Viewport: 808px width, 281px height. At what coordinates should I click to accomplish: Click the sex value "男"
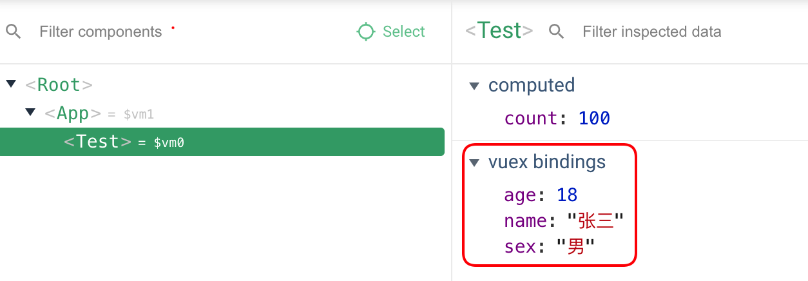[x=575, y=246]
